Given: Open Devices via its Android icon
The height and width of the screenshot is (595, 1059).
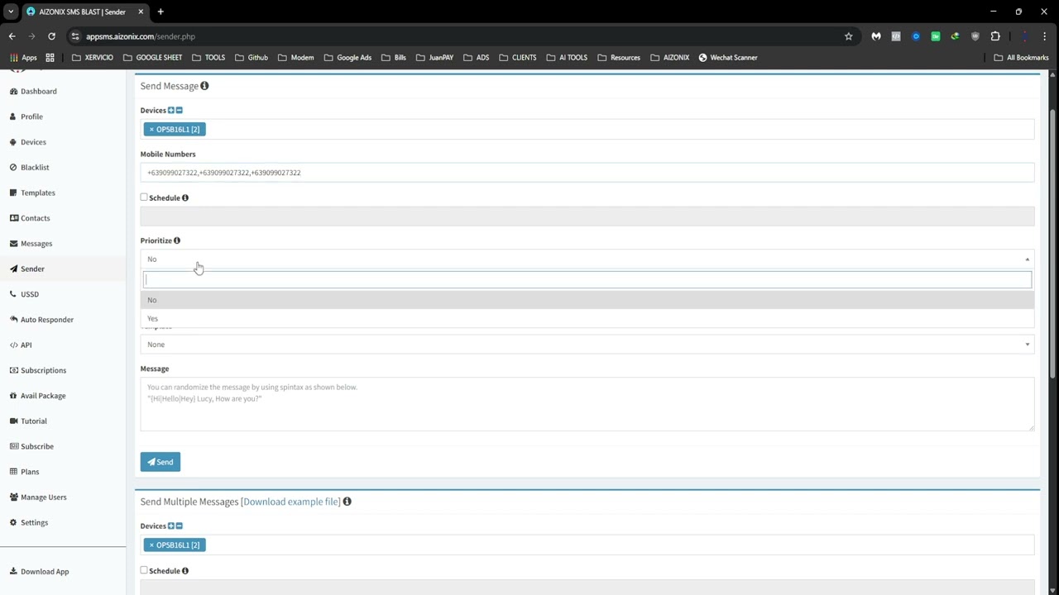Looking at the screenshot, I should pyautogui.click(x=13, y=142).
